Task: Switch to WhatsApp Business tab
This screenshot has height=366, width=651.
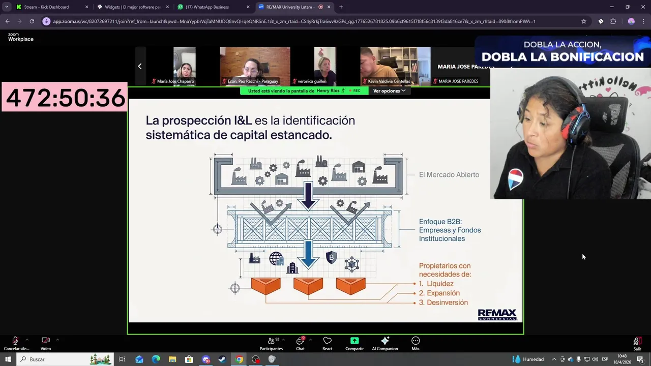Action: click(x=213, y=7)
